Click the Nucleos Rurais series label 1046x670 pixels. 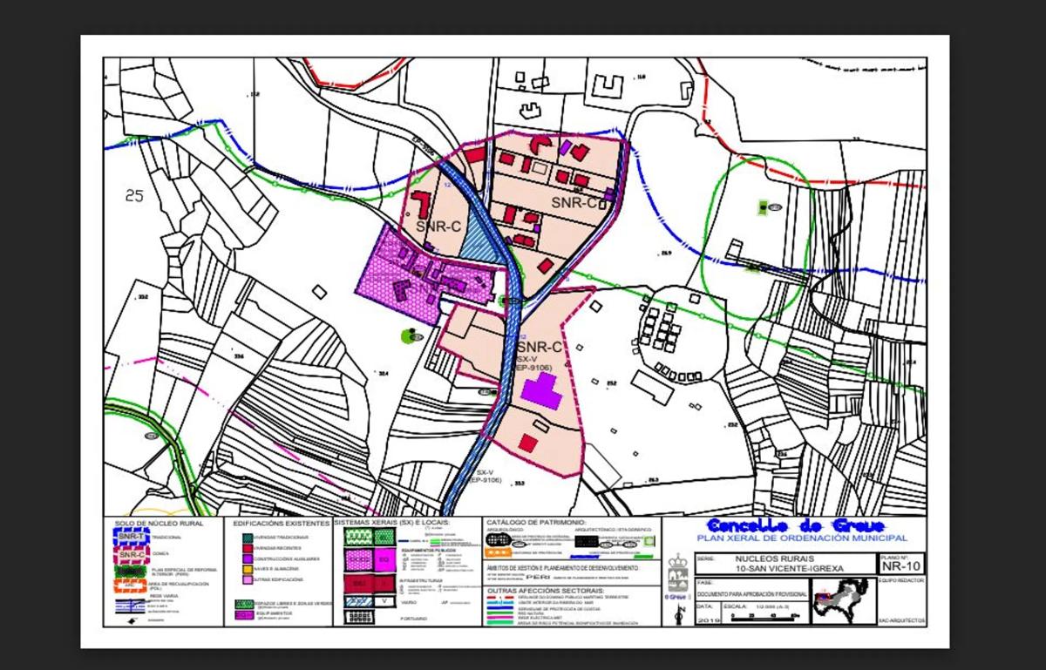pos(771,558)
